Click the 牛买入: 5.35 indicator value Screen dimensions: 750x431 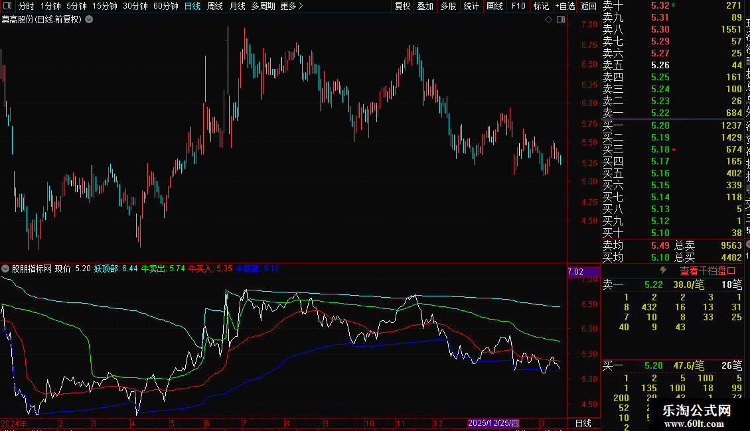point(210,269)
